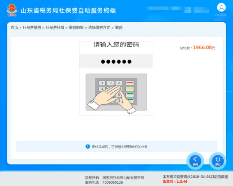233x186 pixels.
Task: Click the 请输入您的密码 heading
Action: (116, 45)
